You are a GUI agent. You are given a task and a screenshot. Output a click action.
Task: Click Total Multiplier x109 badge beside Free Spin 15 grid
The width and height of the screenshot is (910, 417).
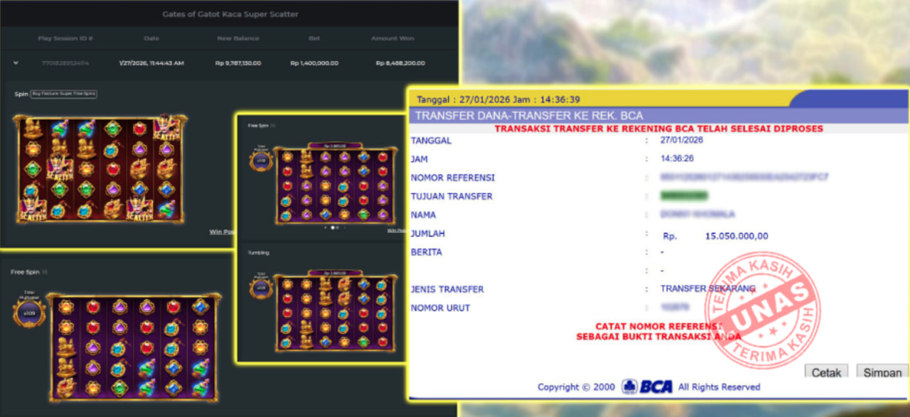pos(29,312)
